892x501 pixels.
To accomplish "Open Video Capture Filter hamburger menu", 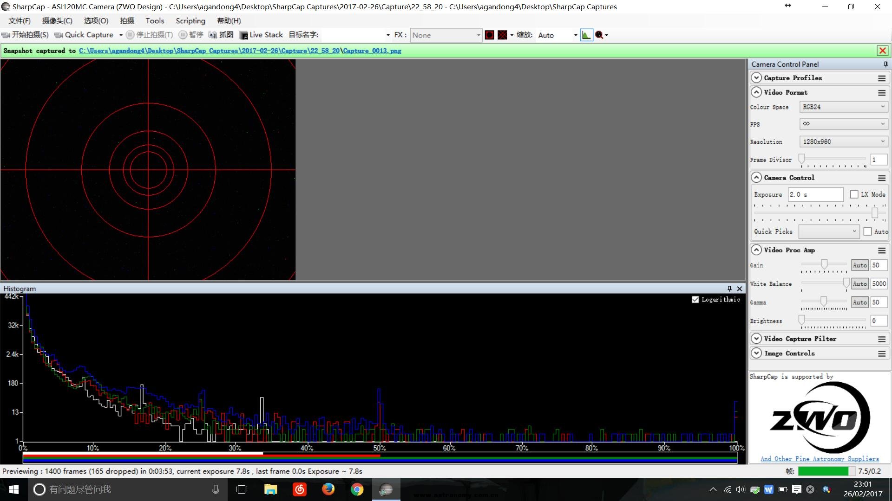I will [x=881, y=339].
